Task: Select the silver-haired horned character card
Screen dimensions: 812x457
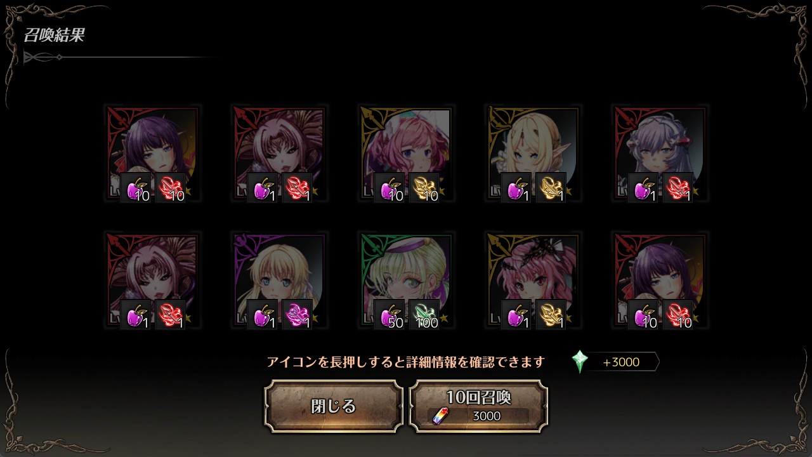Action: tap(660, 153)
